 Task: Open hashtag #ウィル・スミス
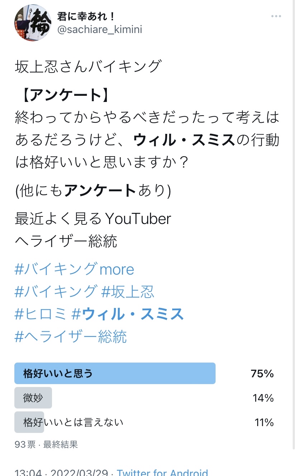pos(128,314)
